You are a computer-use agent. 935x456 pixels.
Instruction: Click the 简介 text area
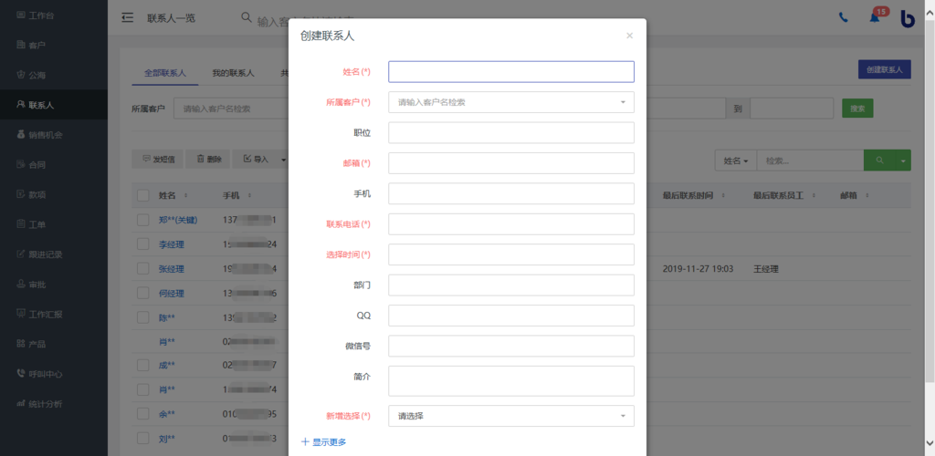511,381
